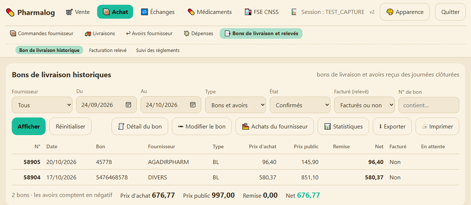Click the Prix public total 997,00
Viewport: 471px width, 205px height.
click(x=223, y=196)
